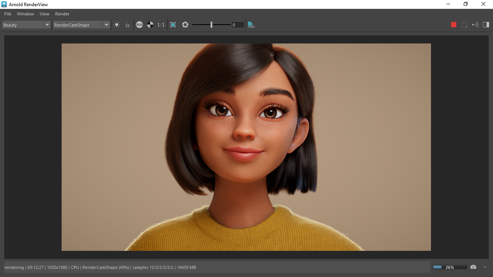Take a snapshot with camera icon
Image resolution: width=493 pixels, height=277 pixels.
click(473, 267)
